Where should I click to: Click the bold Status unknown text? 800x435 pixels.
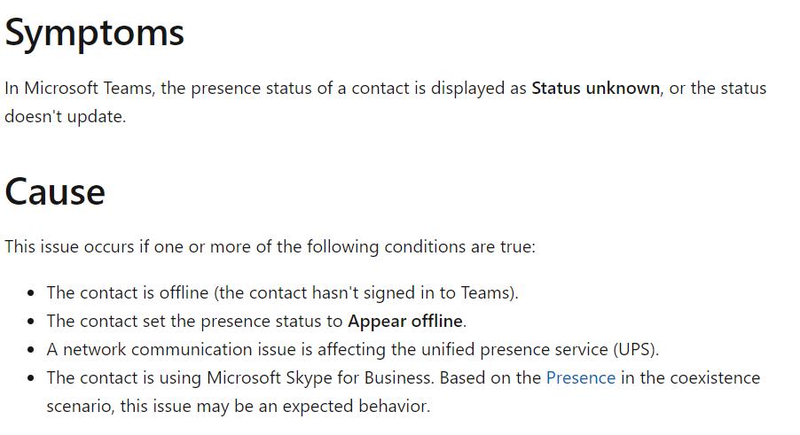pos(595,89)
